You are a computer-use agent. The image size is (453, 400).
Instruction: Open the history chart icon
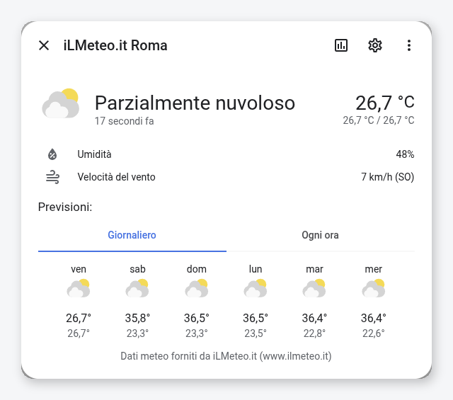[341, 45]
